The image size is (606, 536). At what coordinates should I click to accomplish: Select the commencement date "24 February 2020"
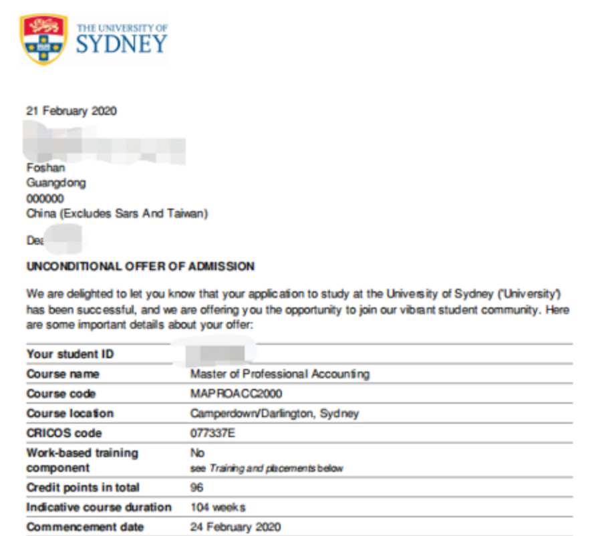tap(235, 527)
